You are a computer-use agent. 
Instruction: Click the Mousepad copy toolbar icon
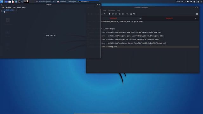[120, 14]
